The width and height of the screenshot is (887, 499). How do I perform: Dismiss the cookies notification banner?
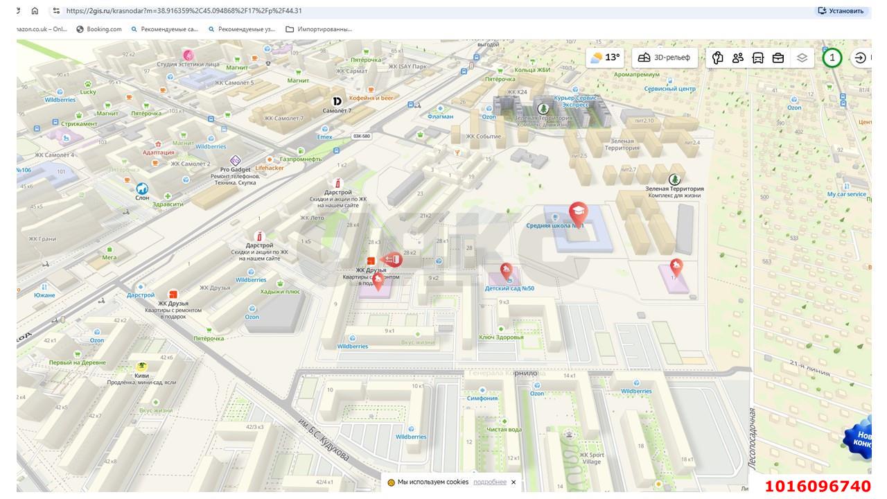coord(513,482)
